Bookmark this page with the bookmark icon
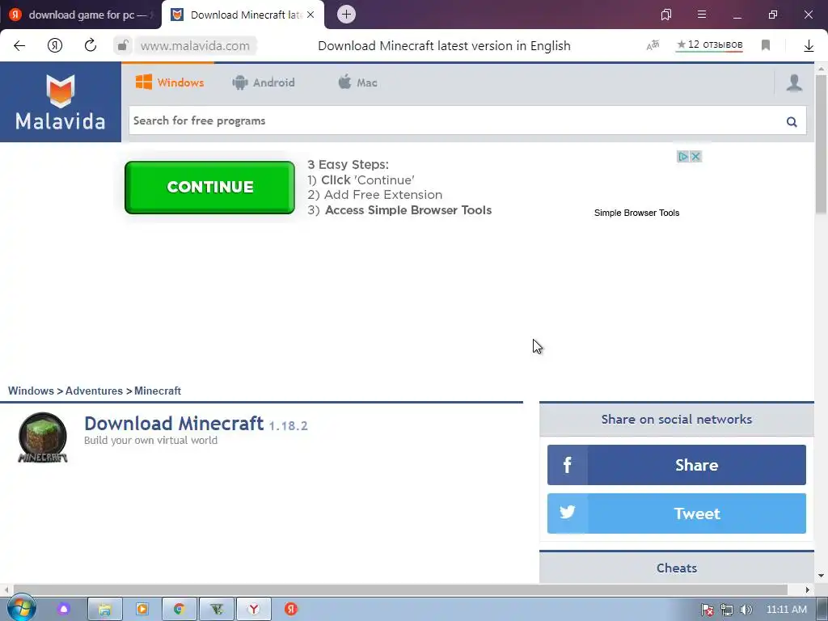 tap(766, 45)
